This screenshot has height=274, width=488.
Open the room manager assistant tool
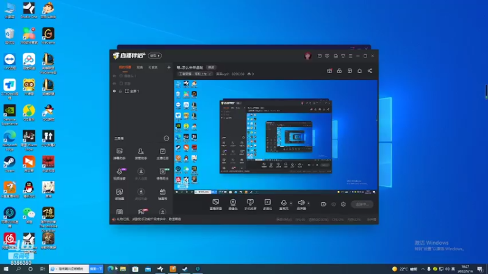[x=141, y=154]
